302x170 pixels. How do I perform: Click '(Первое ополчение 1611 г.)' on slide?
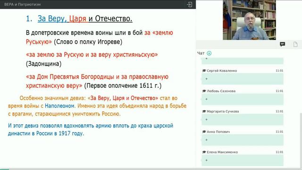(x=123, y=85)
